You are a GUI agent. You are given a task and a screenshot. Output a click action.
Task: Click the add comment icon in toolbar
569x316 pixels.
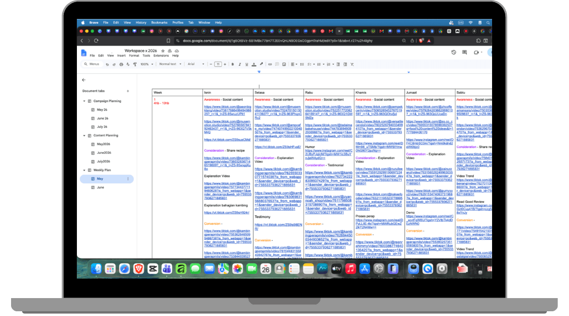click(277, 64)
